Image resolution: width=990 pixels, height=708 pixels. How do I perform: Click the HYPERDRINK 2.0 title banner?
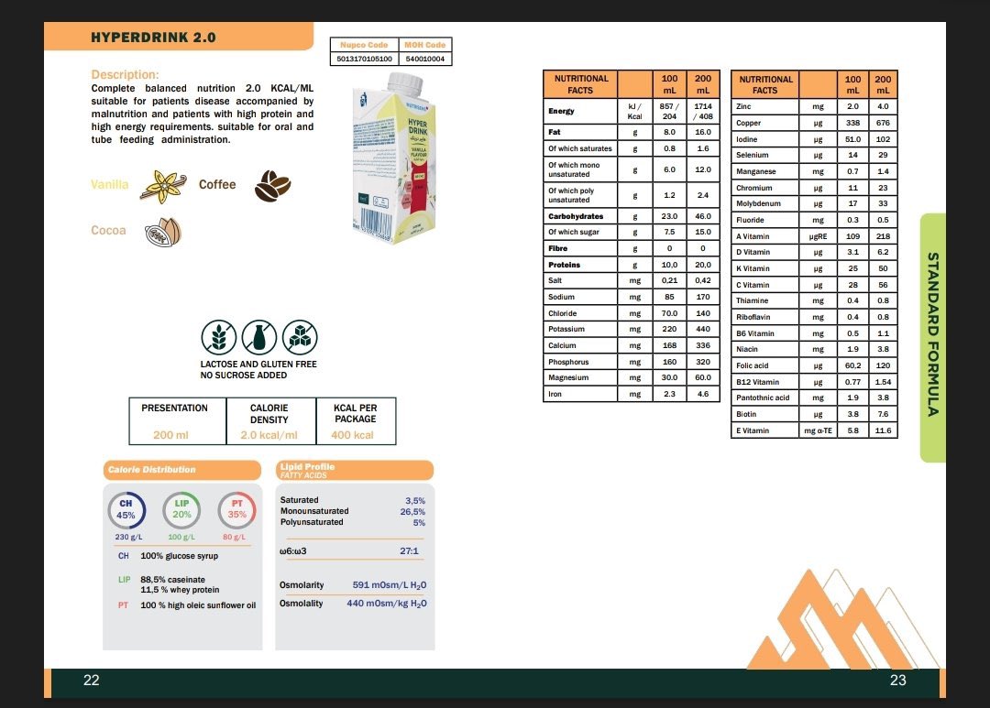tap(179, 37)
